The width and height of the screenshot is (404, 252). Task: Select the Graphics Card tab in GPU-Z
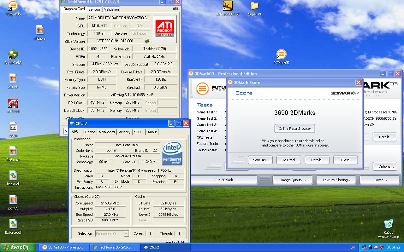pos(74,9)
